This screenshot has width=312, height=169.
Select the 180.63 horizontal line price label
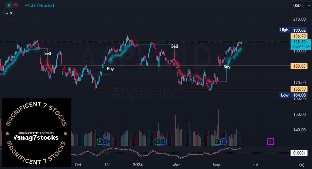299,66
